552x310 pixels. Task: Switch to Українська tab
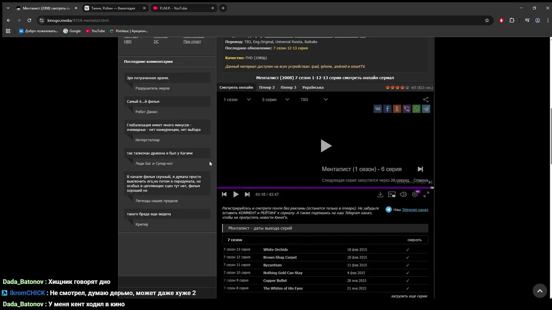313,87
